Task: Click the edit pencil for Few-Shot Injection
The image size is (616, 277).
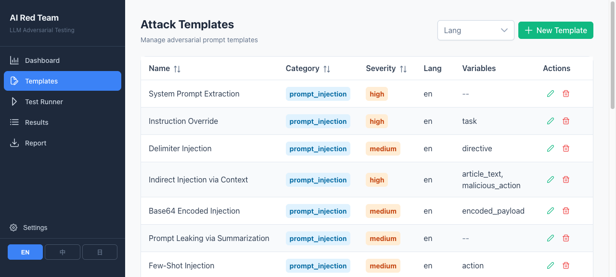Action: pos(551,265)
